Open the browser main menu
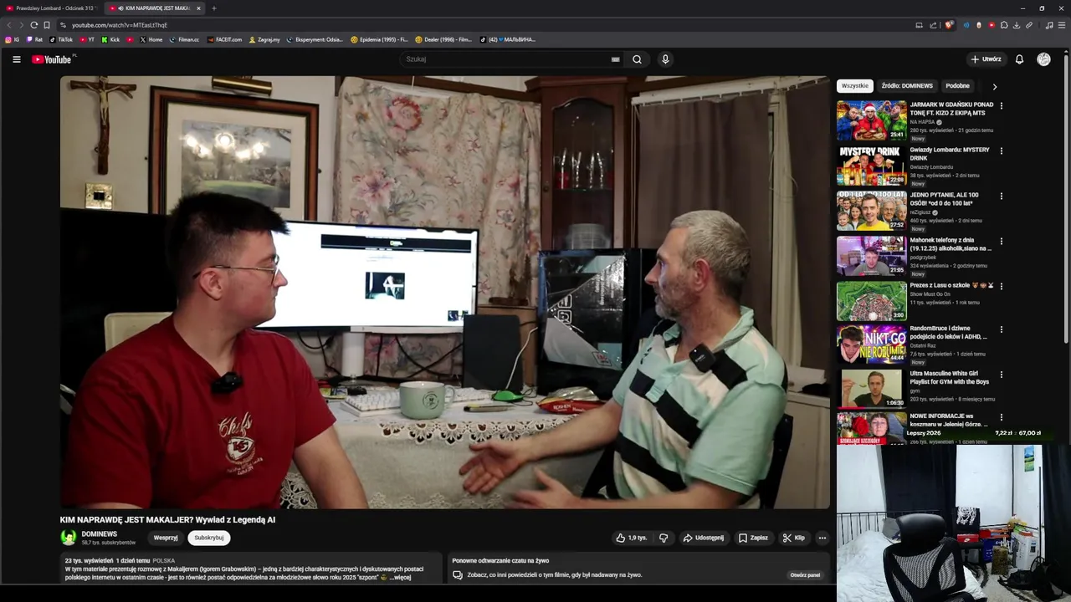The width and height of the screenshot is (1071, 602). click(x=1062, y=25)
